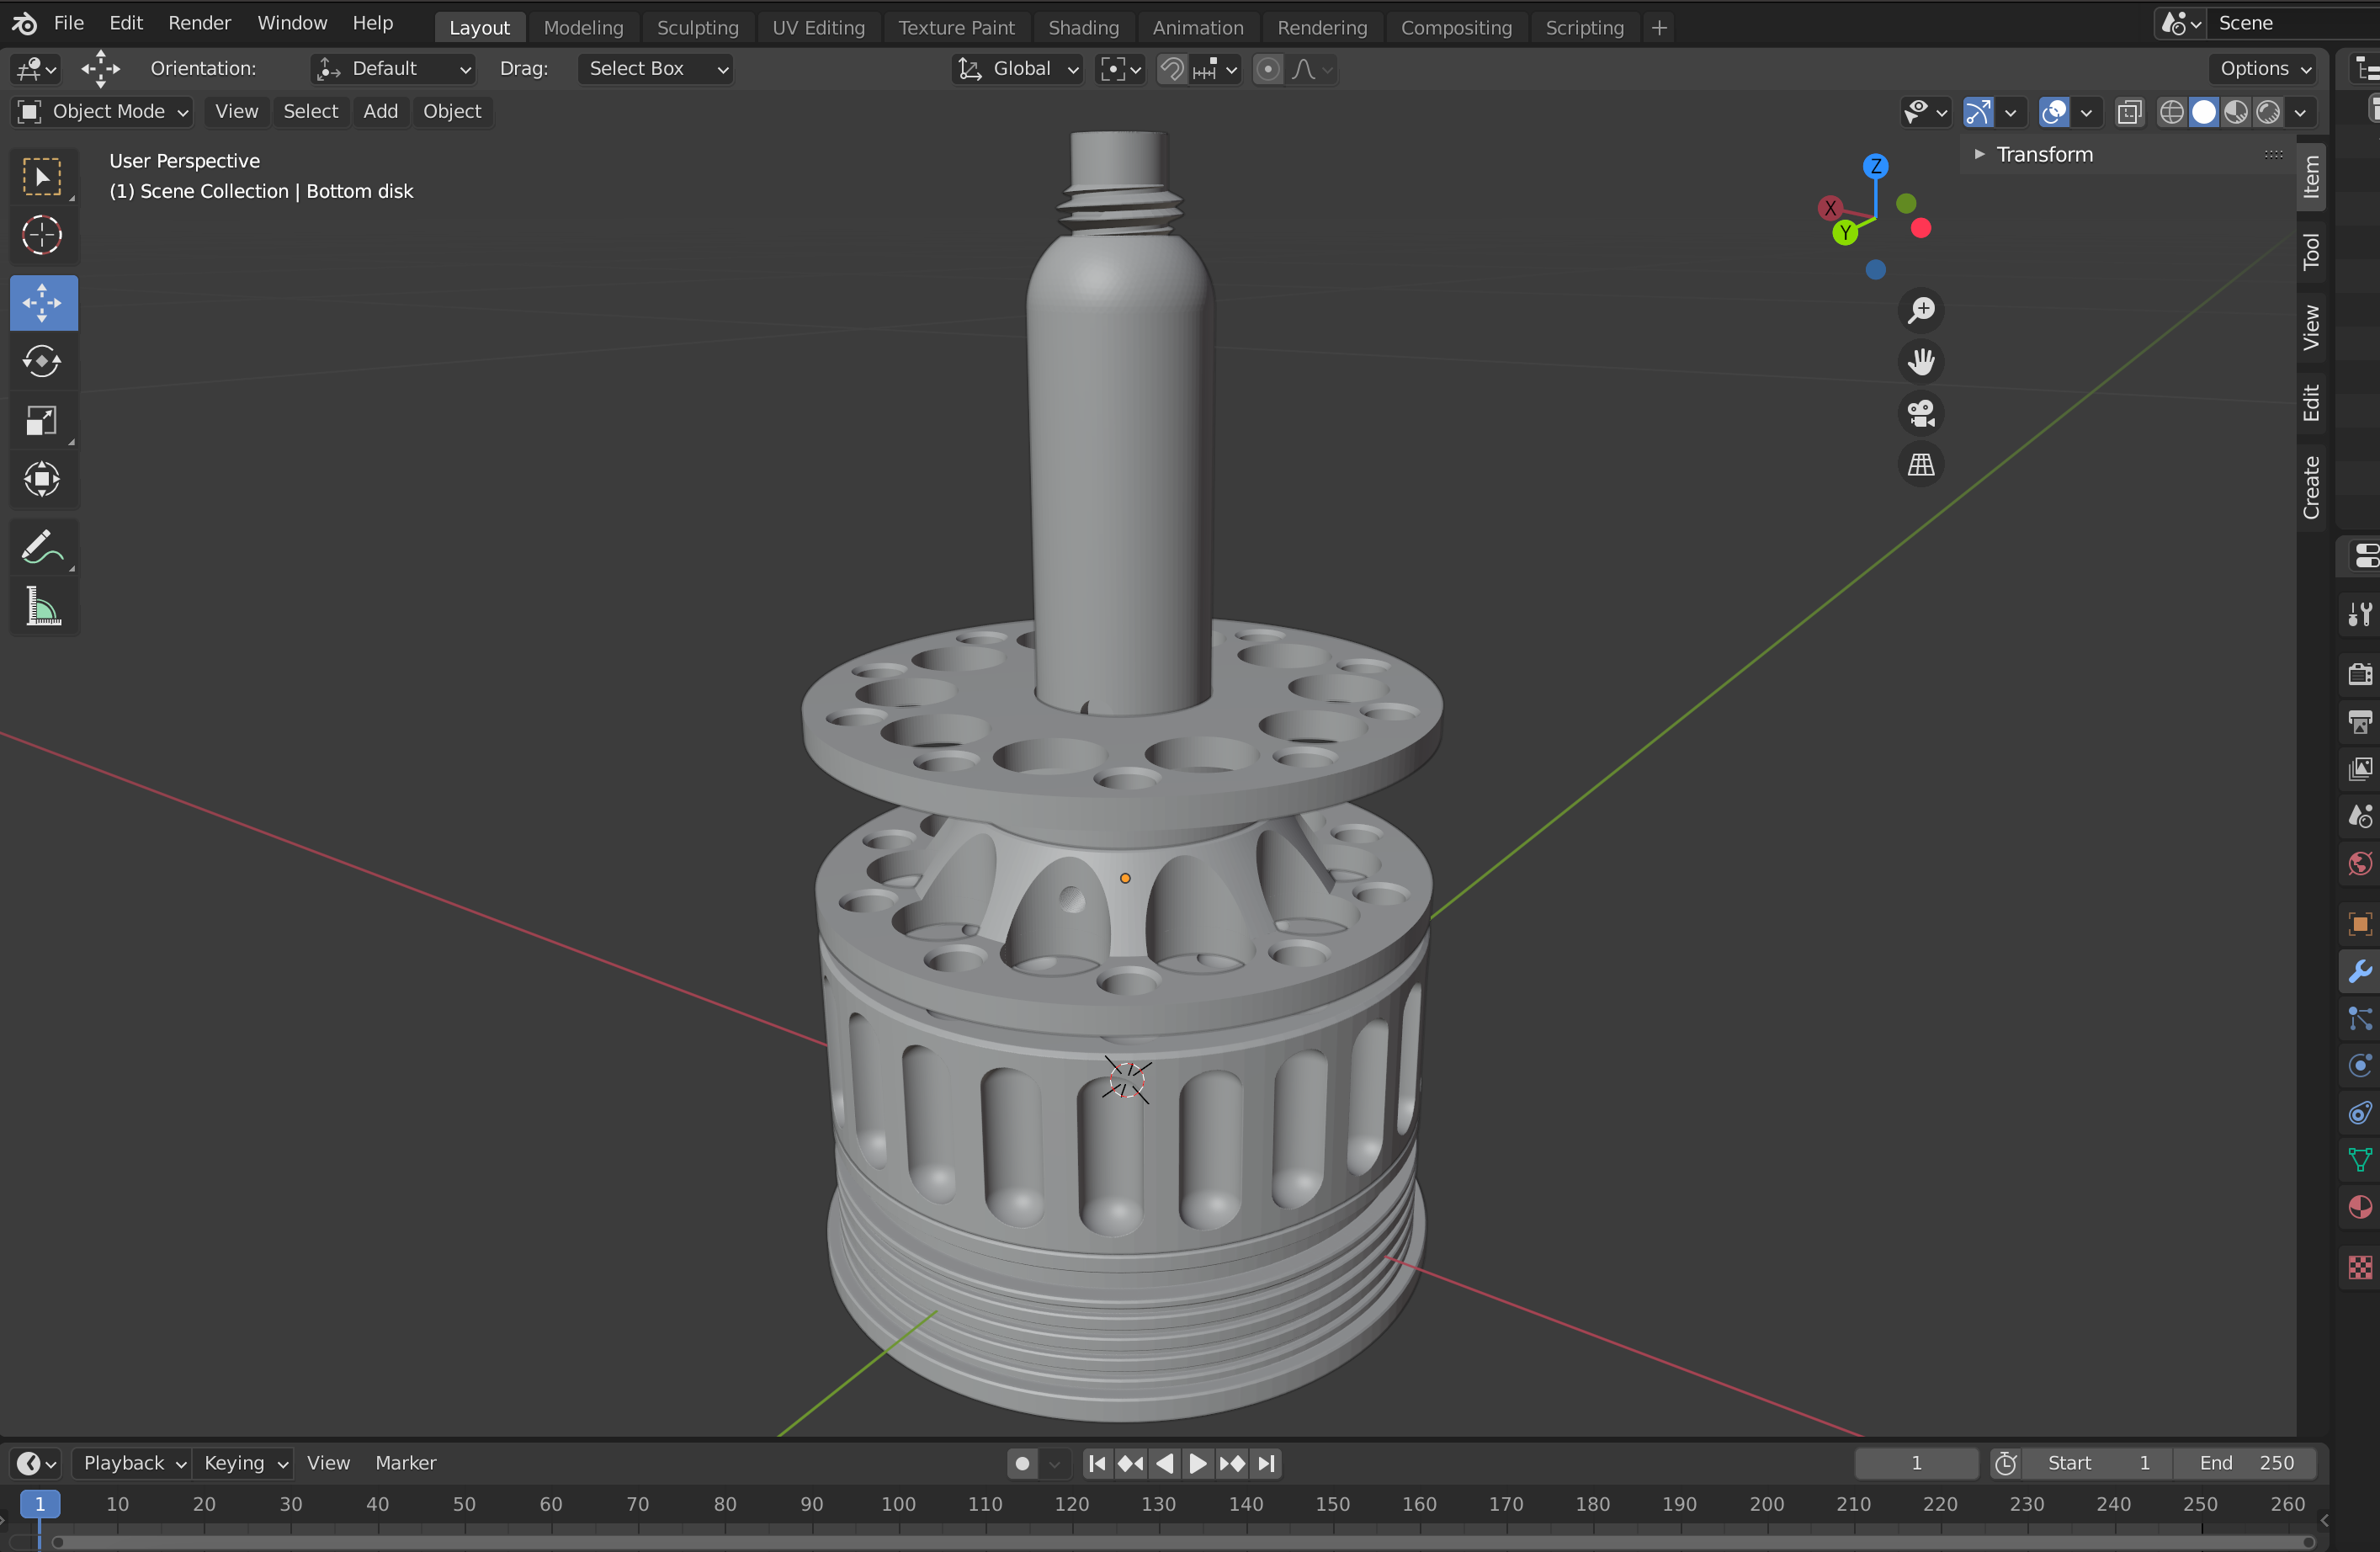This screenshot has height=1552, width=2380.
Task: Activate the 3D Cursor tool
Action: click(x=42, y=235)
